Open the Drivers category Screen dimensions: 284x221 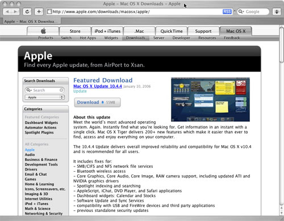coord(31,169)
